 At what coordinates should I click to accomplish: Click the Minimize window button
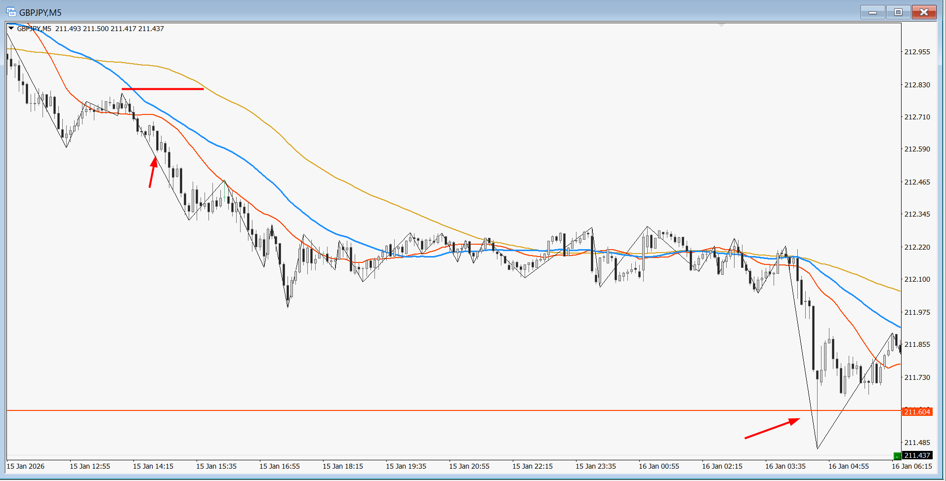tap(872, 12)
